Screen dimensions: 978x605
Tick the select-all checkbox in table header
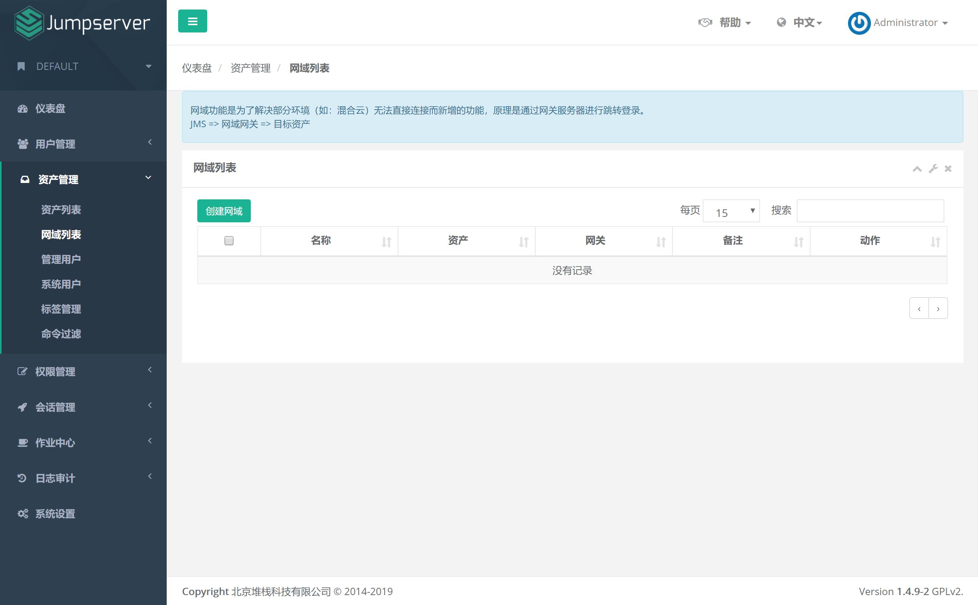pos(229,241)
